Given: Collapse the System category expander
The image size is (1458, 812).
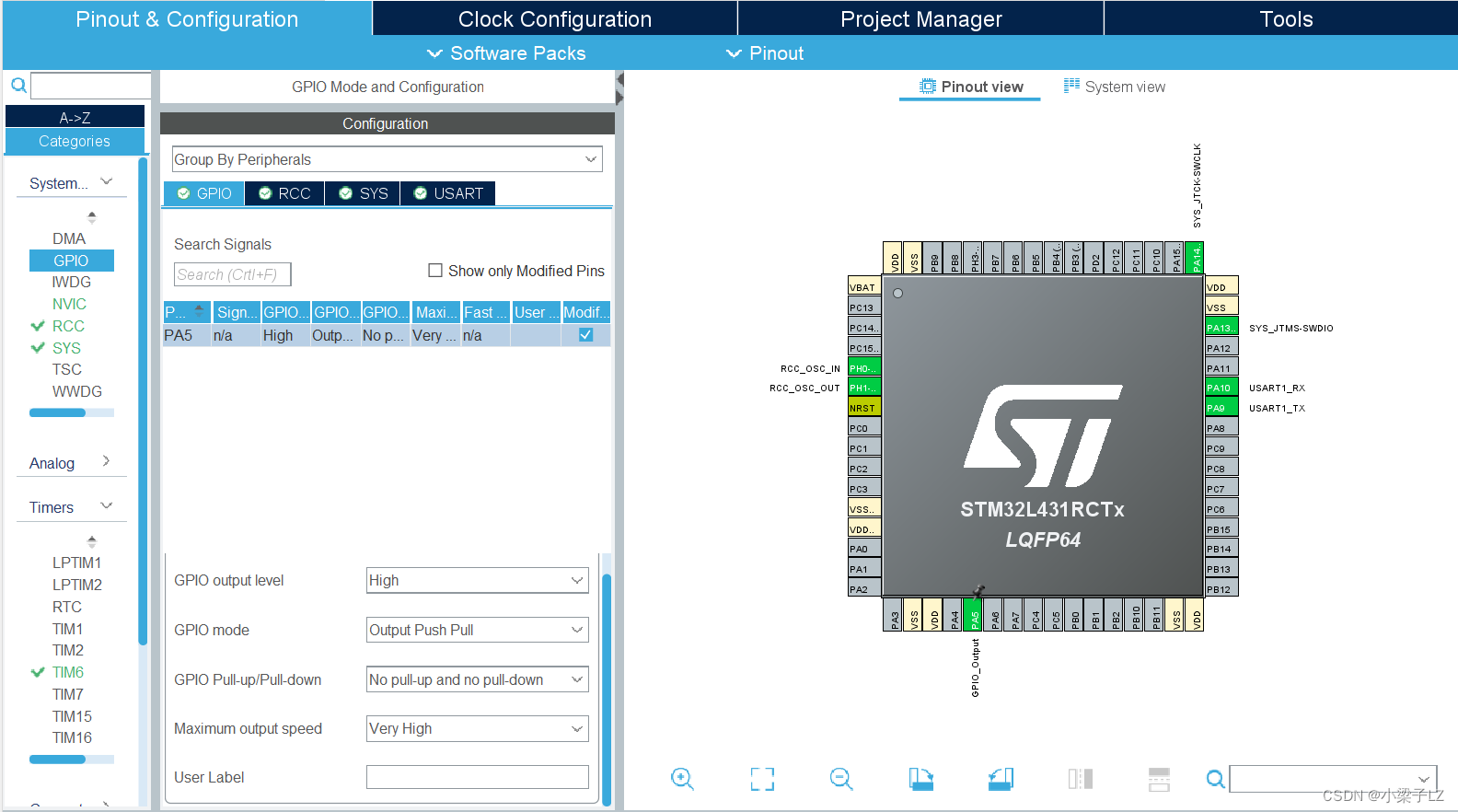Looking at the screenshot, I should 107,182.
